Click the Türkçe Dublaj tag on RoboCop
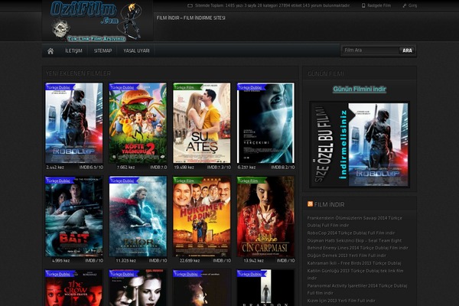Screen dimensions: 459x306 60,87
